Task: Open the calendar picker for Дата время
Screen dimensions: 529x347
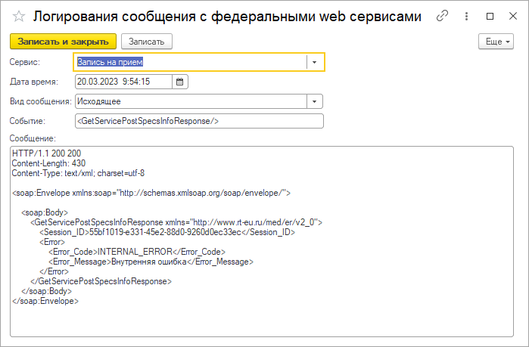Action: tap(180, 82)
